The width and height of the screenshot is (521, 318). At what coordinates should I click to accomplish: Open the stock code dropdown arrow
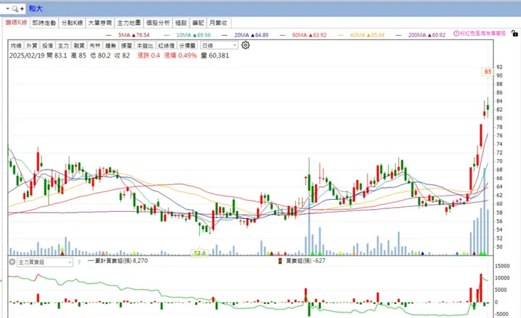coord(8,8)
